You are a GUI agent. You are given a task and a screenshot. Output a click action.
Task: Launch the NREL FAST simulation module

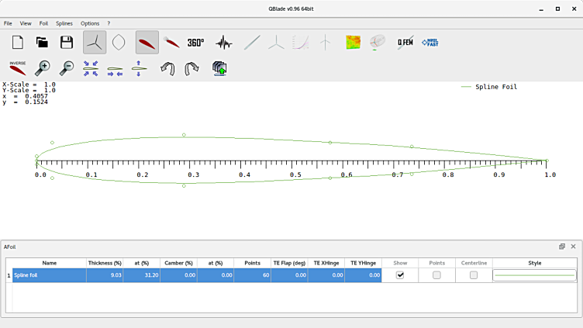[429, 43]
